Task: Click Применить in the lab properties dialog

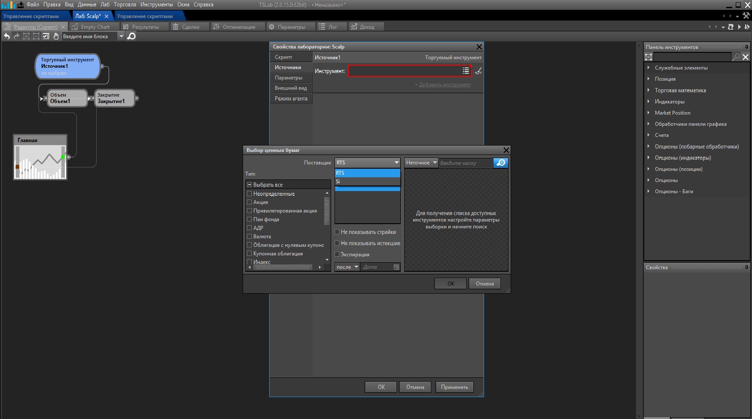Action: coord(454,387)
